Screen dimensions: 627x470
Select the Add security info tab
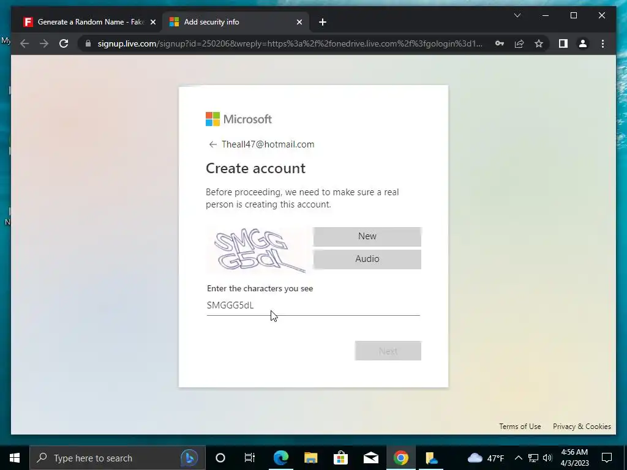coord(236,22)
